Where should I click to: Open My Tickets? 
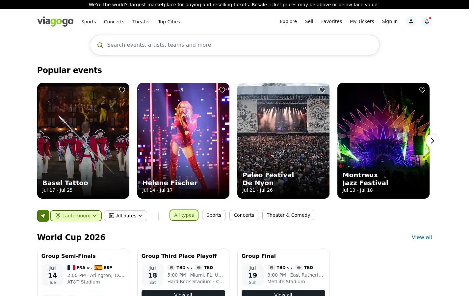(362, 21)
